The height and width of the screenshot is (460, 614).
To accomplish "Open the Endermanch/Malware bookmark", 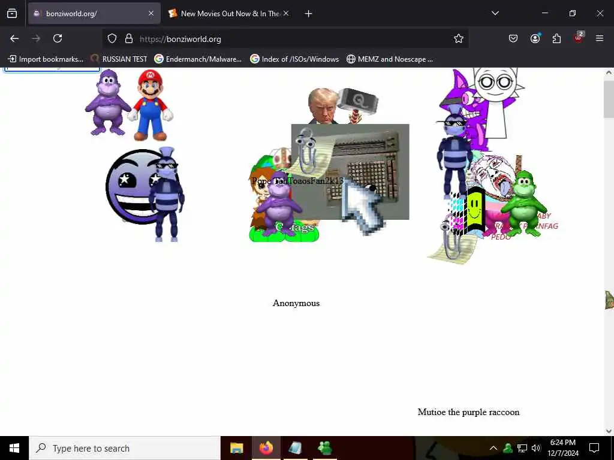I will point(198,59).
